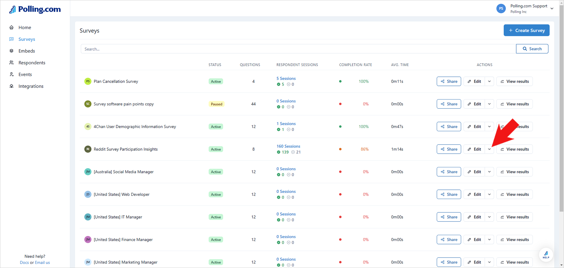Click the page vertical scrollbar

[x=561, y=108]
